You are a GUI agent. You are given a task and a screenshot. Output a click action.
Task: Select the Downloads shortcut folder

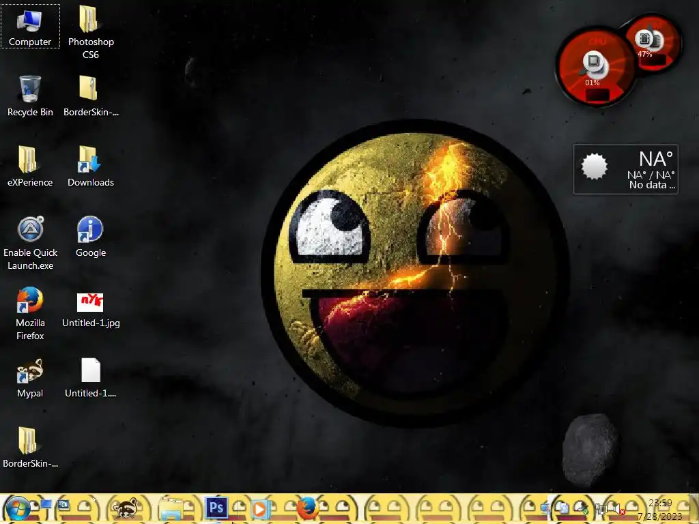[91, 166]
